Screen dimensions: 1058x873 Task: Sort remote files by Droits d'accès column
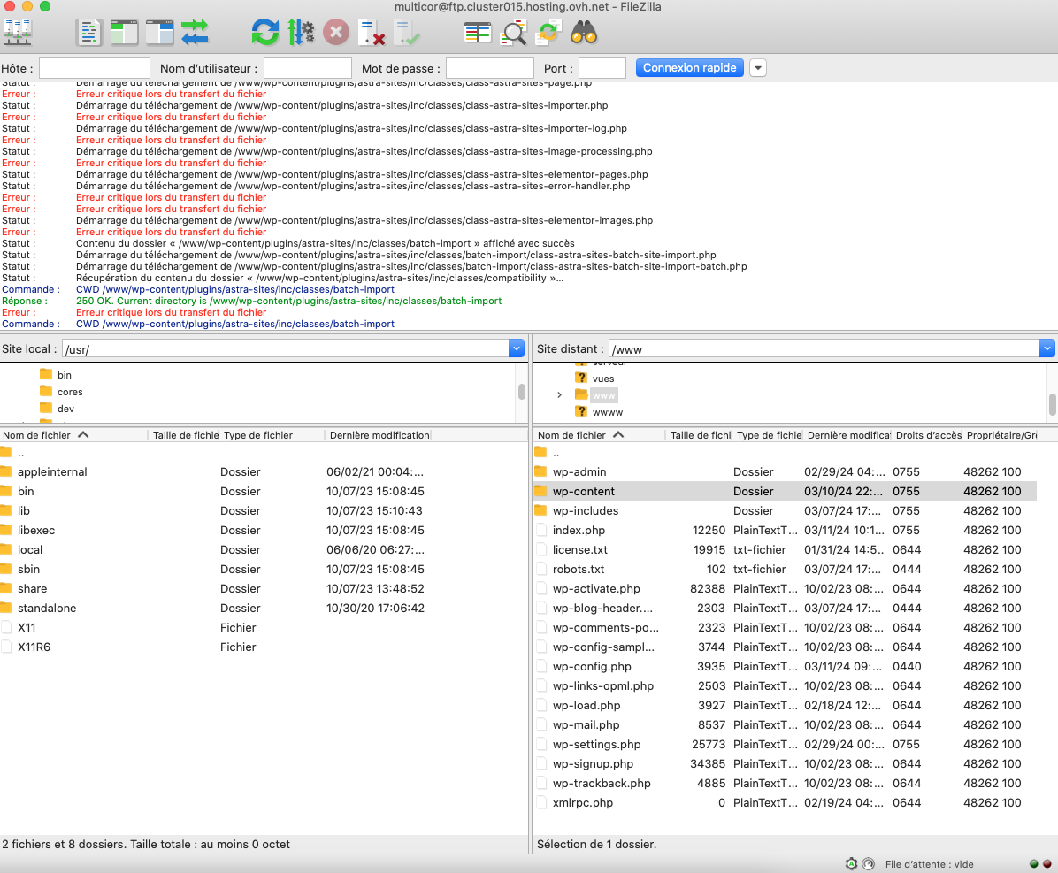[x=927, y=435]
